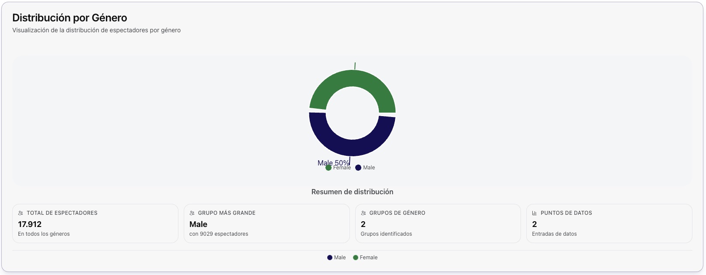The height and width of the screenshot is (275, 706).
Task: Toggle the Female text label in the bottom legend
Action: pos(369,258)
